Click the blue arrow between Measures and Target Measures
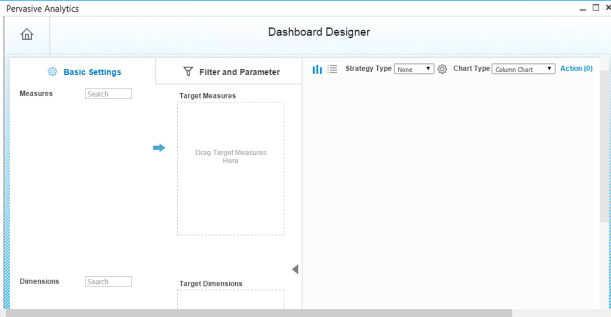Screen dimensions: 611x317 point(159,148)
